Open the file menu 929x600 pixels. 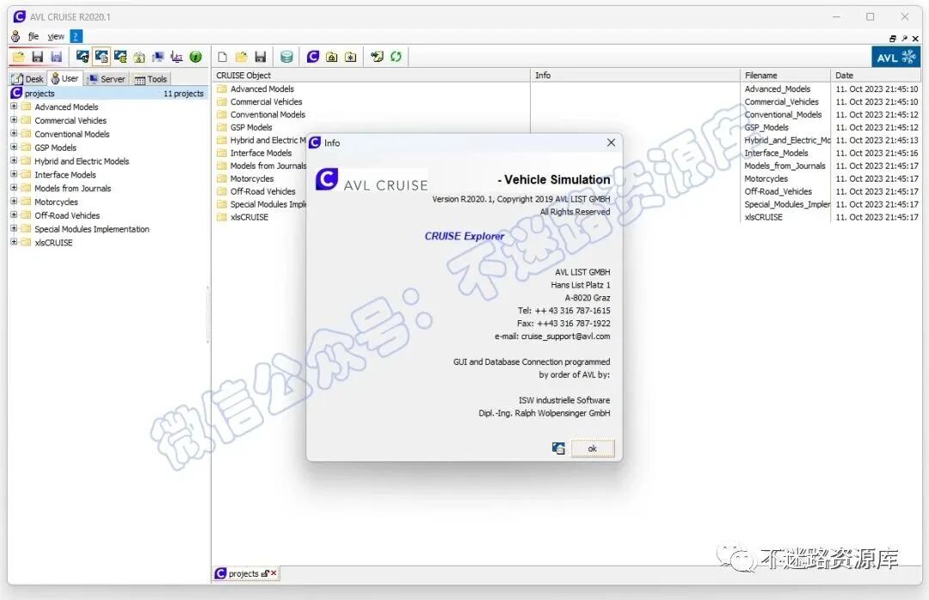pyautogui.click(x=34, y=36)
